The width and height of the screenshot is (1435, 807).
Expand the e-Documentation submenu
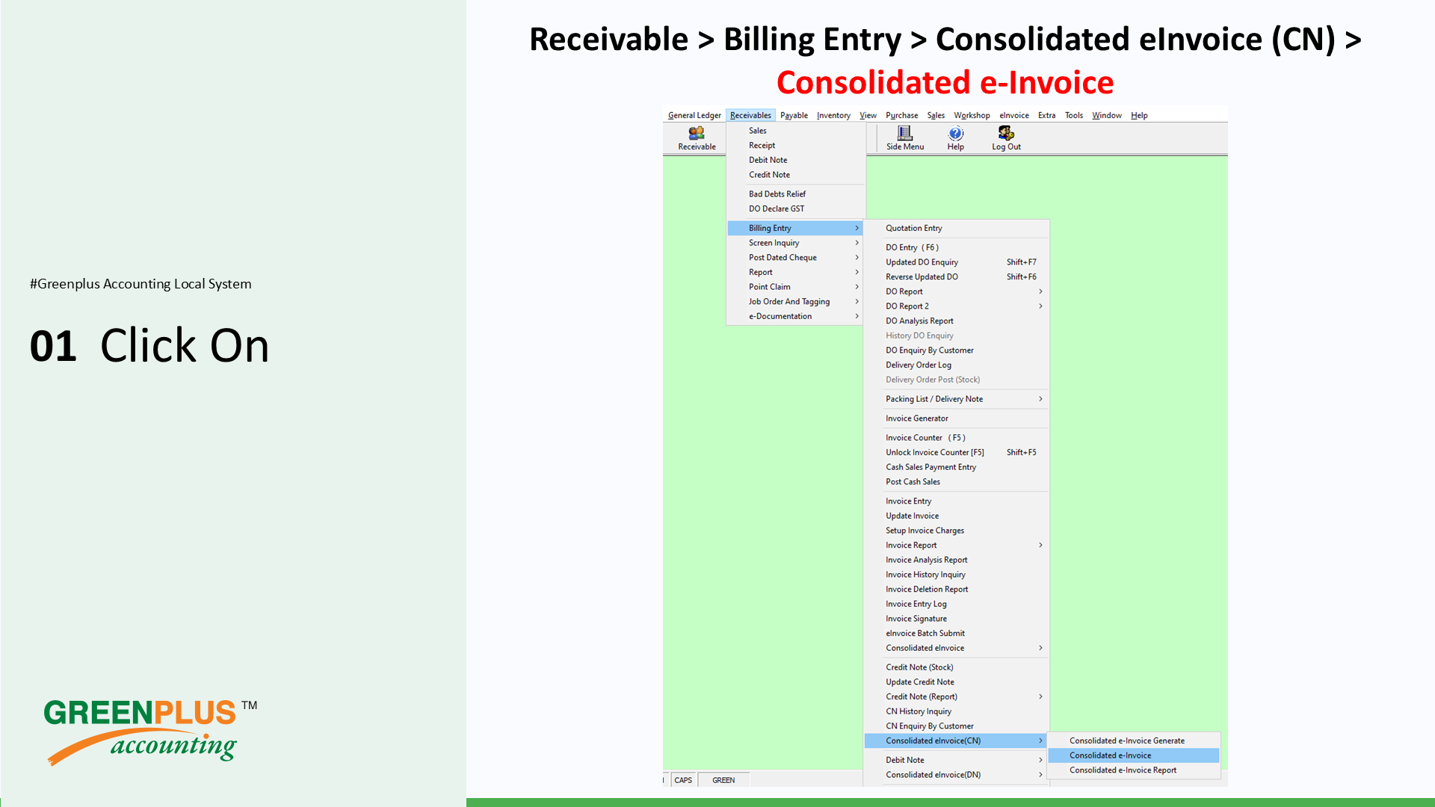[796, 316]
